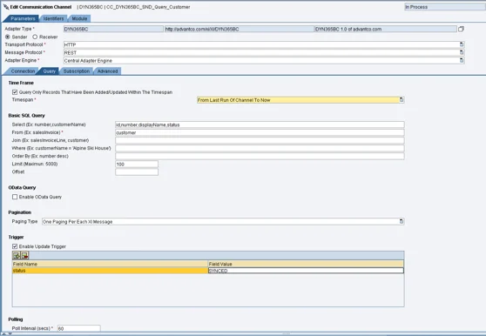Click the Poll Interval input field
Screen dimensions: 486x336
click(x=79, y=328)
